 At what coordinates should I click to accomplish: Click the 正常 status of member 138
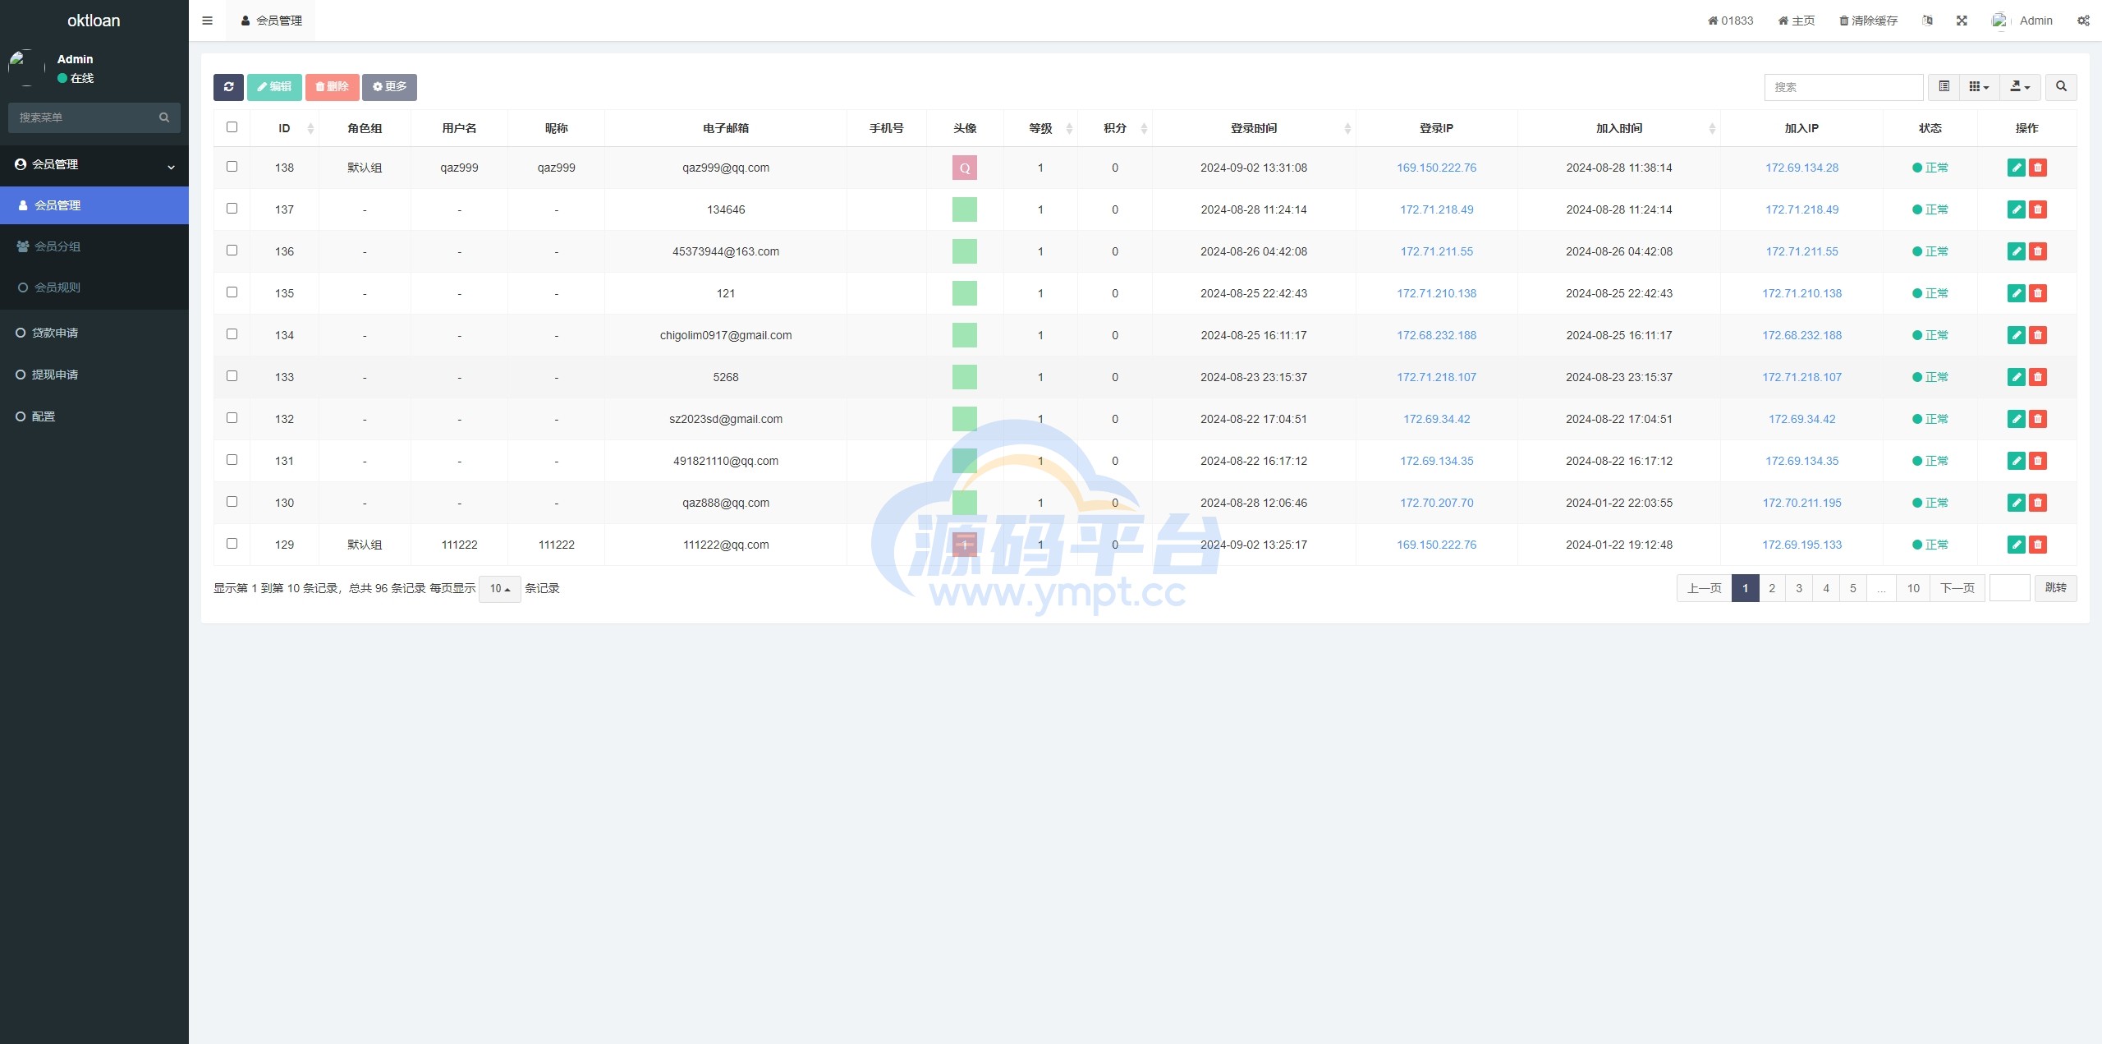click(x=1930, y=168)
